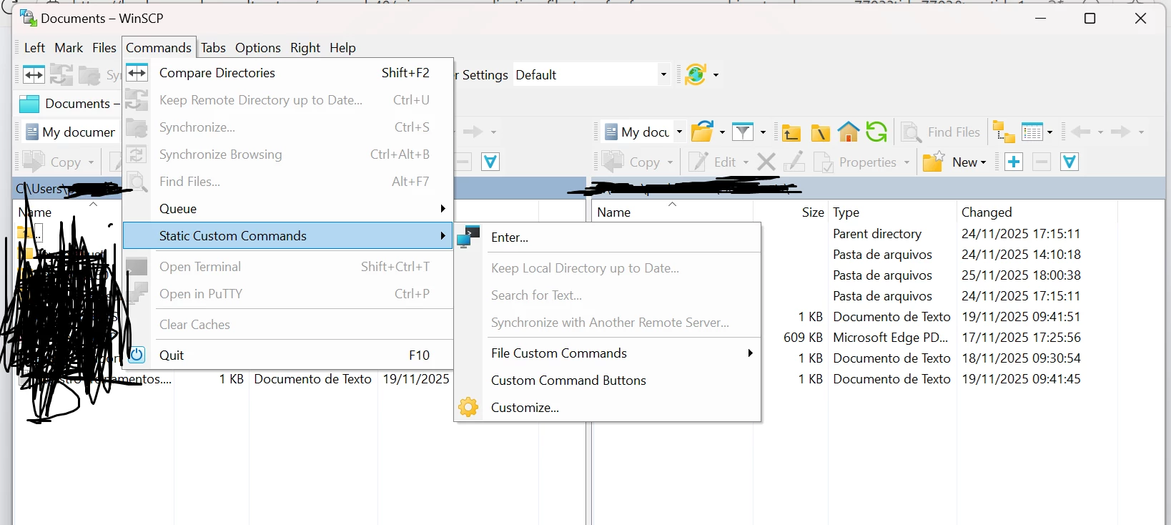Click the right panel Find Files button
Screen dimensions: 1171x525
tap(941, 132)
